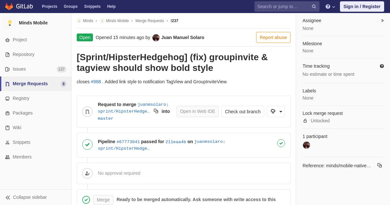Click the Merge Requests breadcrumb link
The height and width of the screenshot is (205, 390).
pyautogui.click(x=150, y=21)
